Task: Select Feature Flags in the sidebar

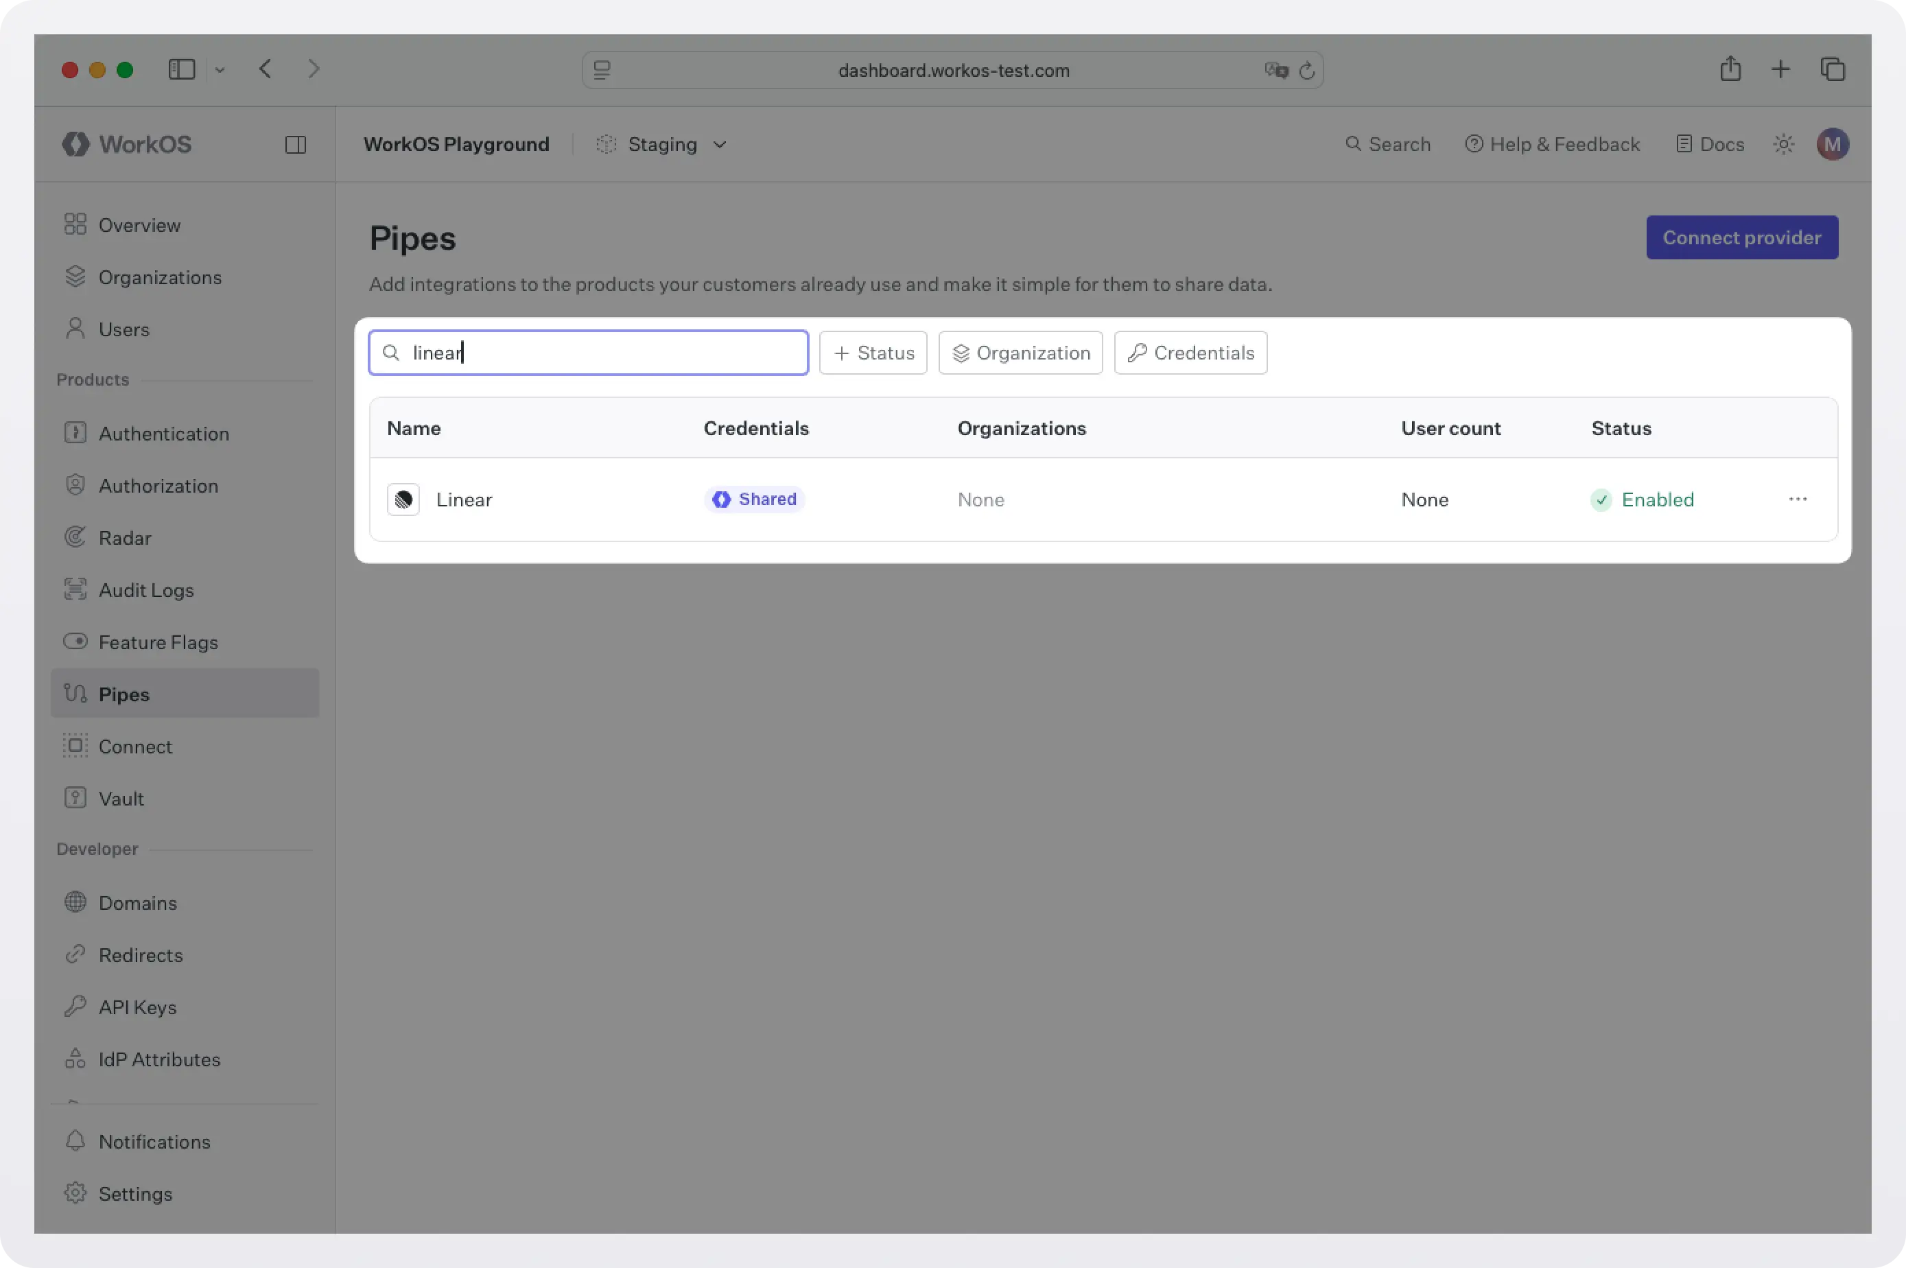Action: tap(158, 642)
